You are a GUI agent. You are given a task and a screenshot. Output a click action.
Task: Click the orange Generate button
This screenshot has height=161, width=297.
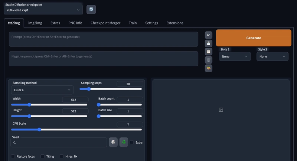click(254, 38)
